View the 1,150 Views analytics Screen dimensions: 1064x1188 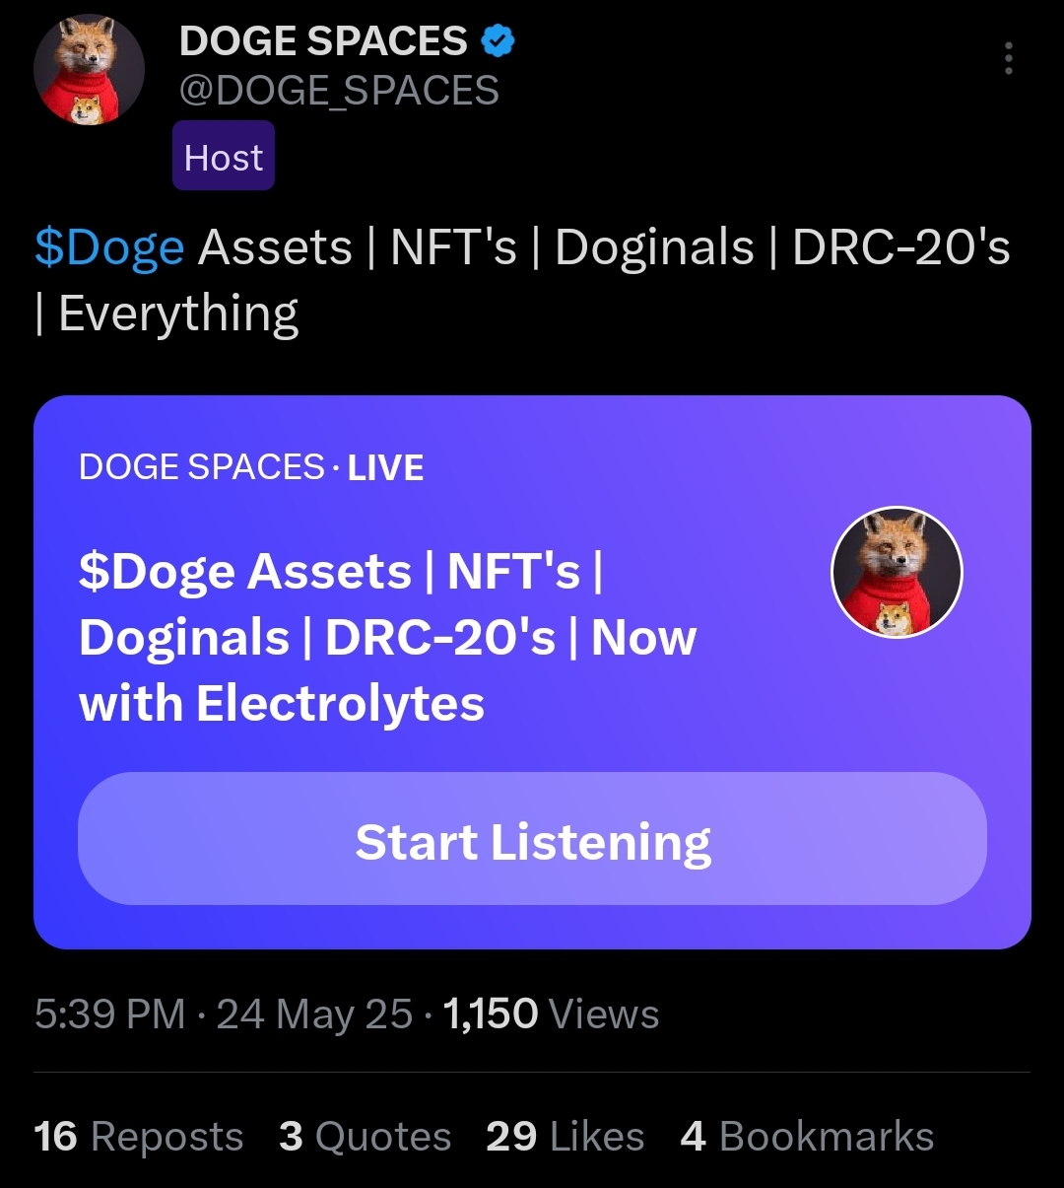pos(551,1014)
